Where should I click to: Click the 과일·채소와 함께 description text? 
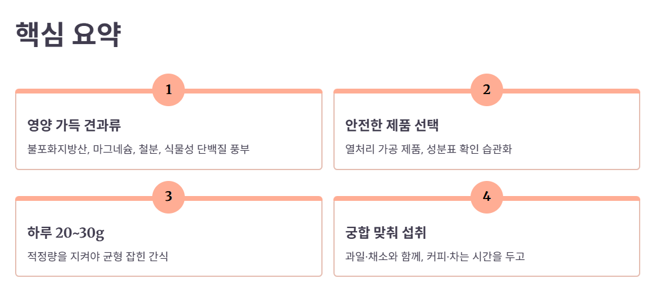(x=435, y=256)
